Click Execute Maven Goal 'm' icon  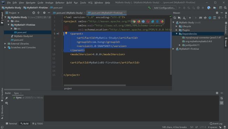point(200,18)
